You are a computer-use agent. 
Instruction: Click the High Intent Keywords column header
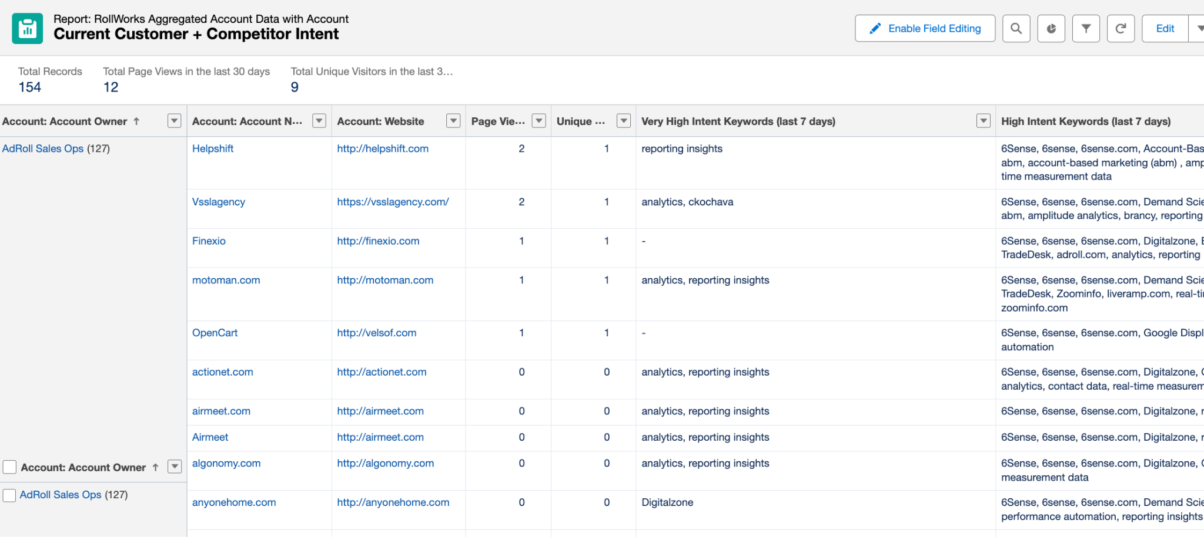coord(1085,121)
